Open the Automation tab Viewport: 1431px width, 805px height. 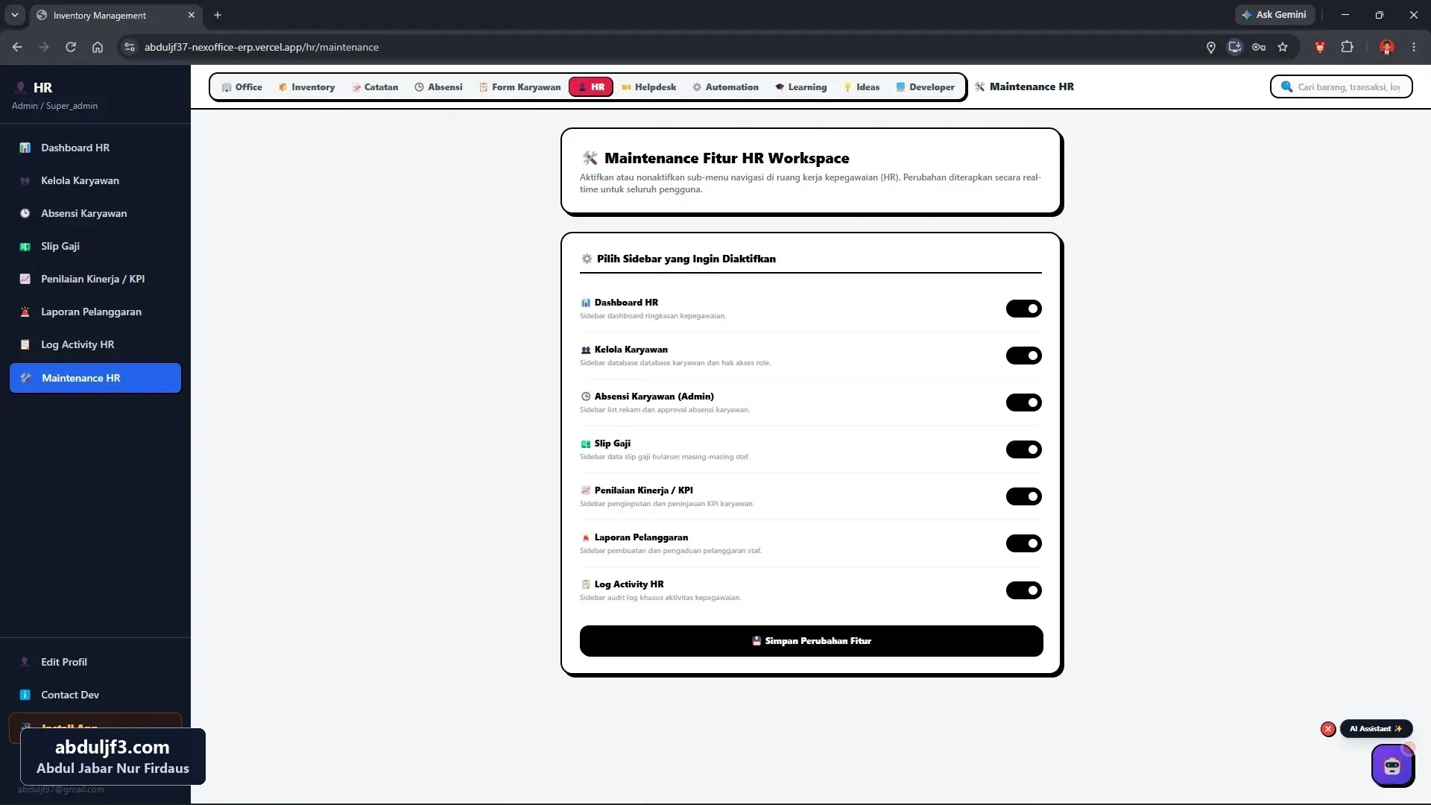click(725, 87)
